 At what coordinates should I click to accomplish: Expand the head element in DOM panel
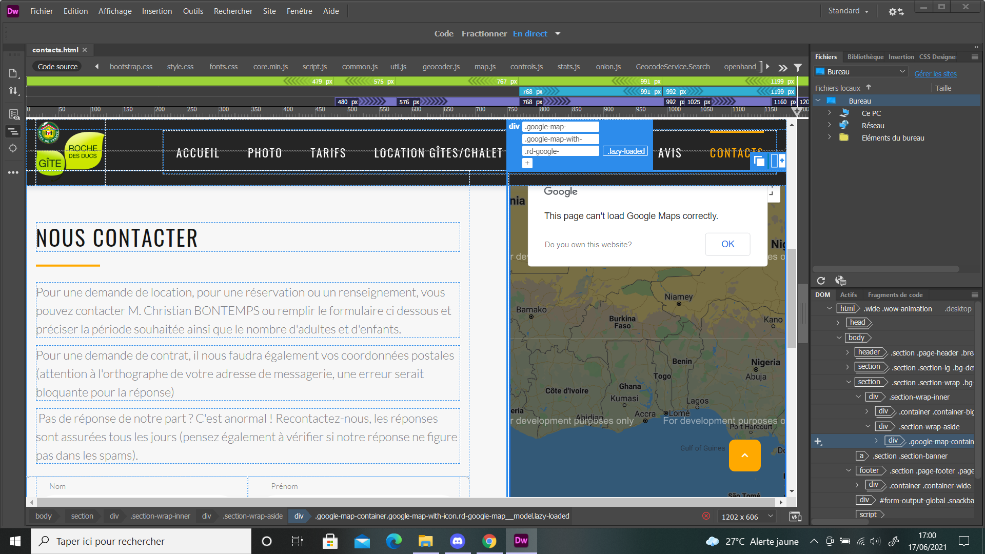click(838, 323)
